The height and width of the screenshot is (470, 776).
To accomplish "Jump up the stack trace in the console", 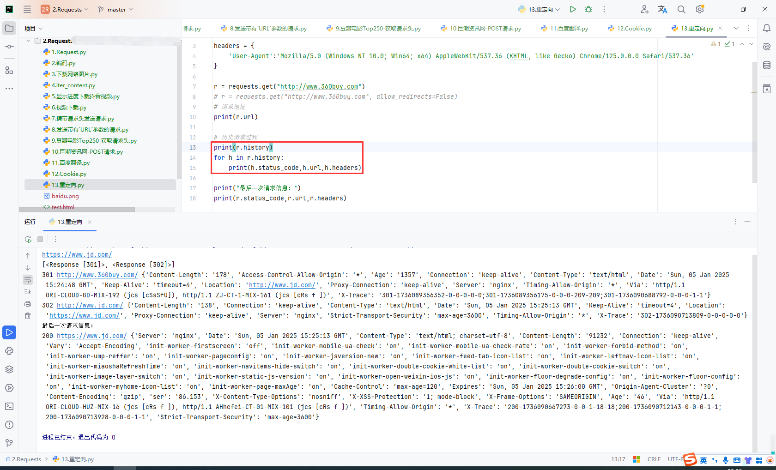I will [28, 256].
